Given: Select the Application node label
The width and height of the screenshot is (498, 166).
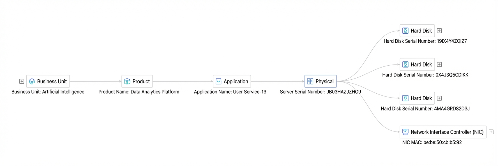Looking at the screenshot, I should click(236, 81).
